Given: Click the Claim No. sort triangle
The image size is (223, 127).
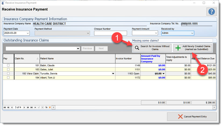Looking at the screenshot, I should (38, 59).
